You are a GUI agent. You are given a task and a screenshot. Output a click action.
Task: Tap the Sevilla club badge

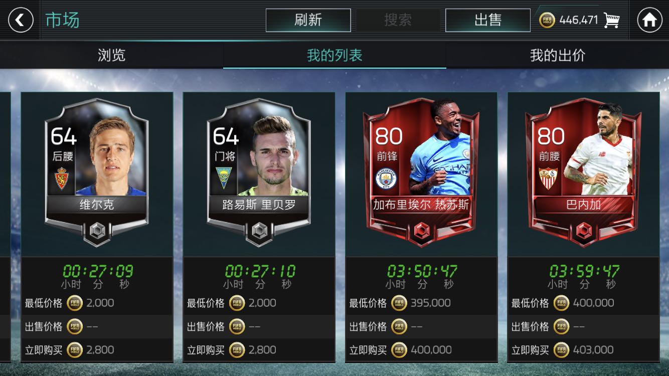548,178
